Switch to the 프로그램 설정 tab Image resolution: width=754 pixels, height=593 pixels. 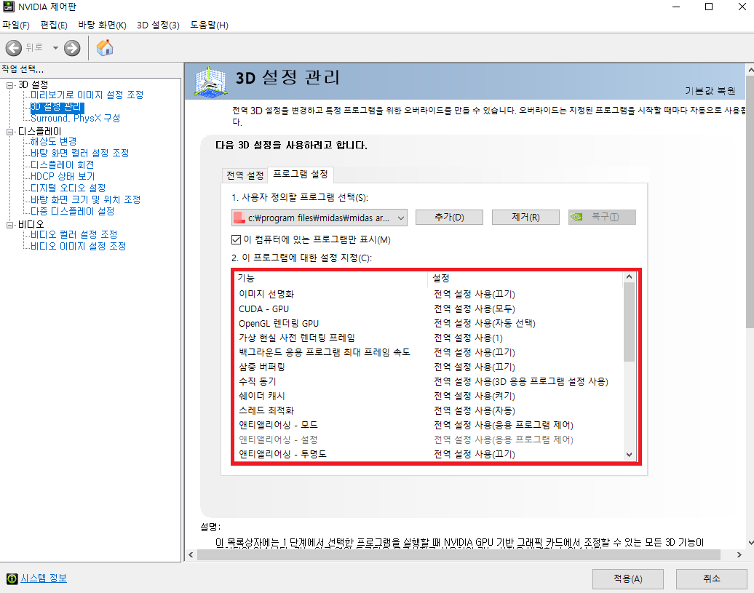coord(301,174)
